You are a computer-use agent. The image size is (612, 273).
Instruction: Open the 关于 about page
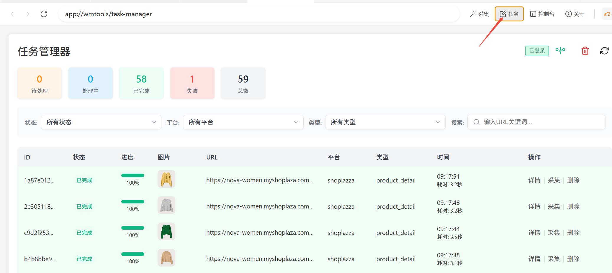pyautogui.click(x=575, y=14)
